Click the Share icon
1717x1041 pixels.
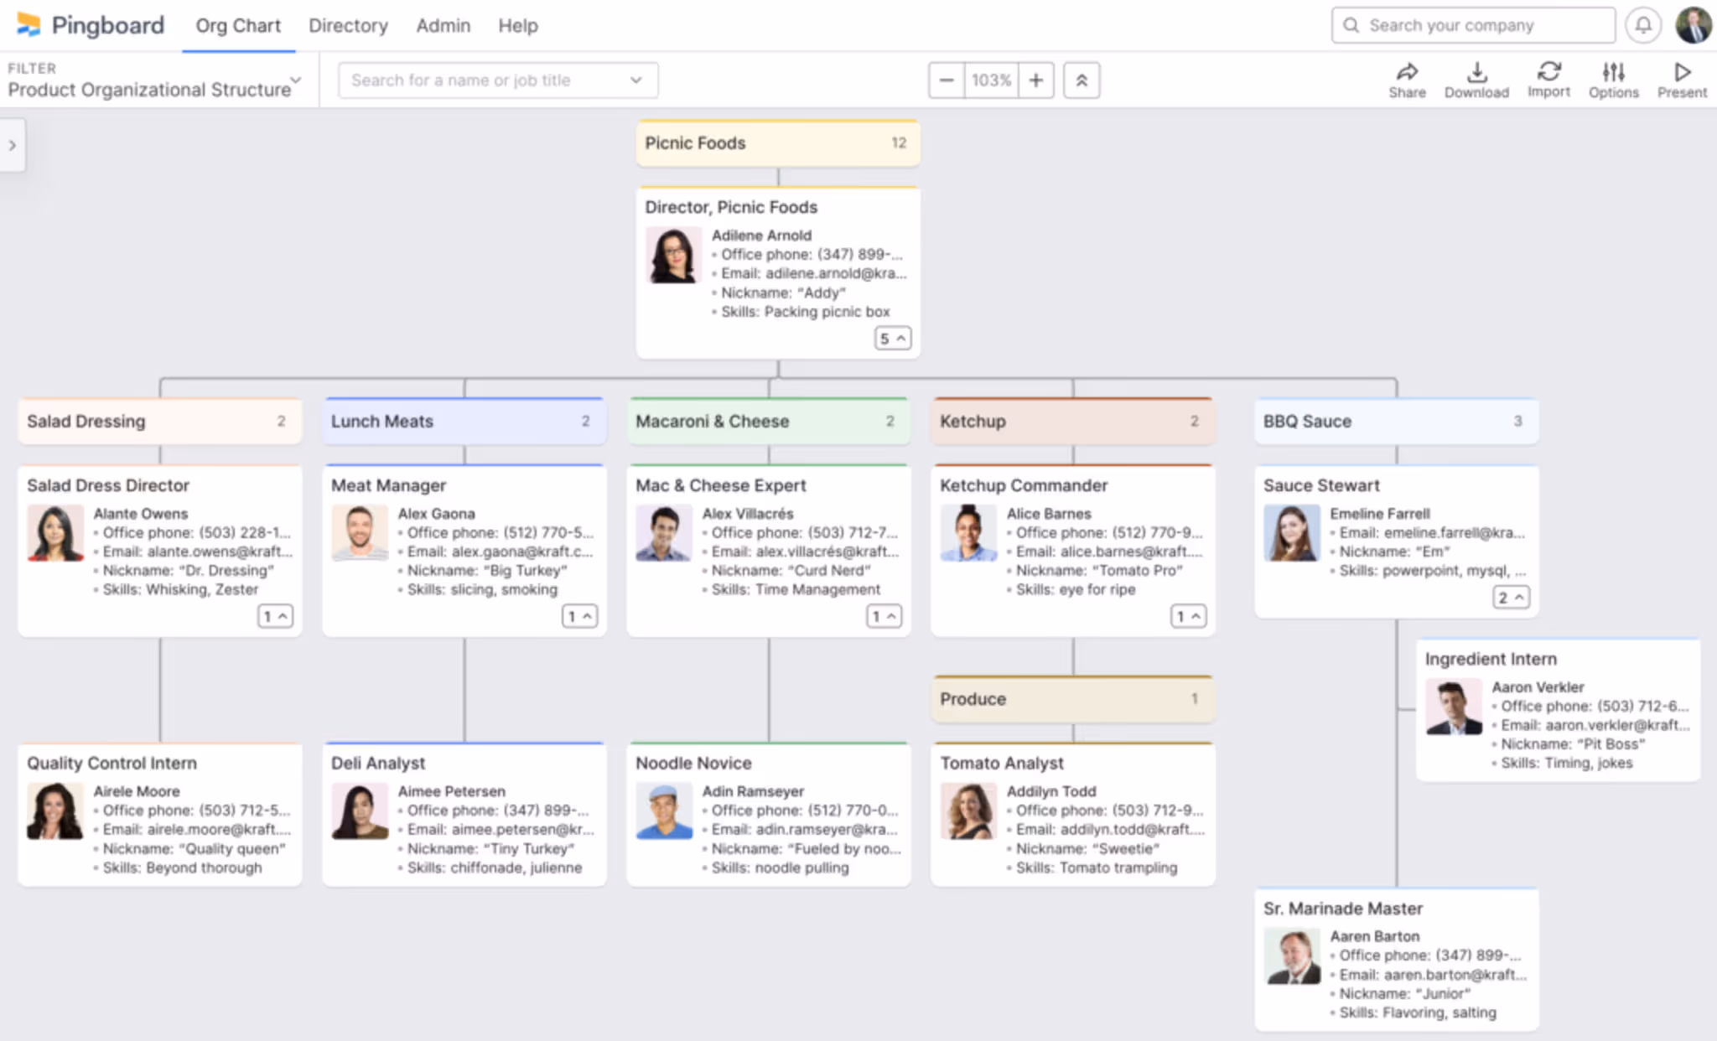point(1407,80)
